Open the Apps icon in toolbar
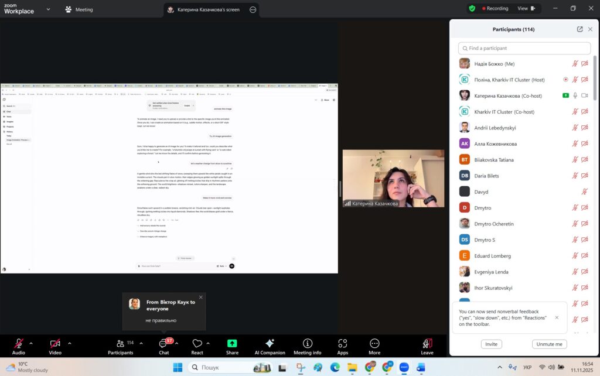This screenshot has width=600, height=376. tap(343, 344)
